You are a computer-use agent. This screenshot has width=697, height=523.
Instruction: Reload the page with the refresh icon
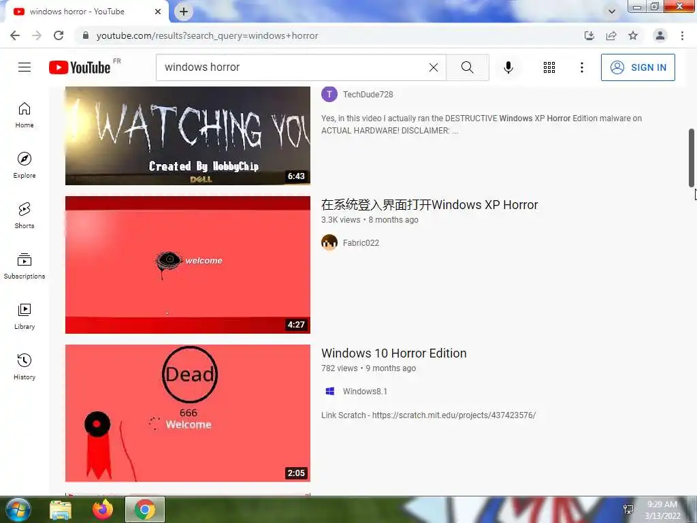coord(59,35)
